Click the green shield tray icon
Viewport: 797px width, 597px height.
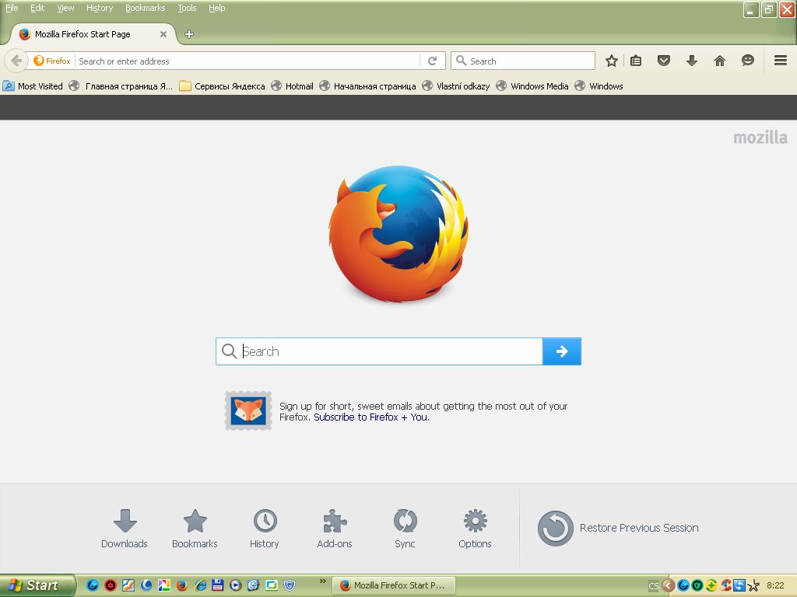click(697, 586)
